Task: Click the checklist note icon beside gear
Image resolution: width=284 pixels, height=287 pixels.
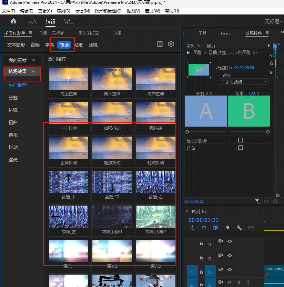Action: click(160, 44)
